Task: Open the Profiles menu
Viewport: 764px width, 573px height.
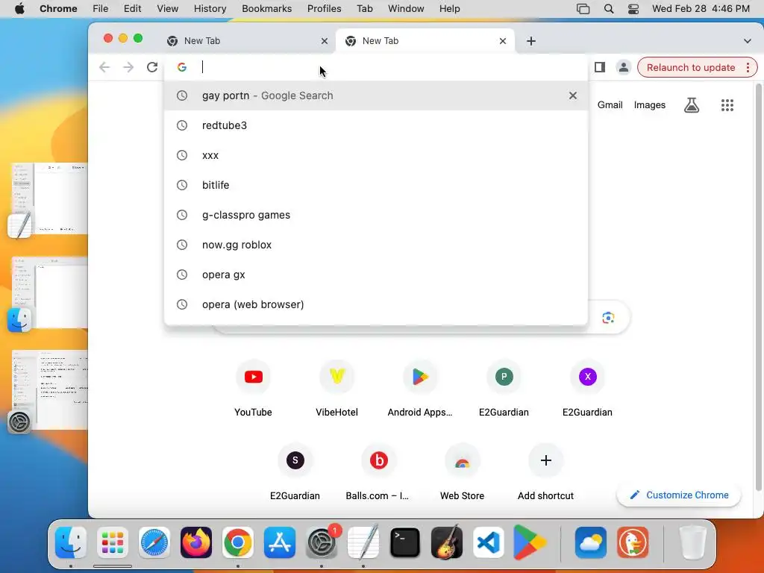Action: (x=324, y=9)
